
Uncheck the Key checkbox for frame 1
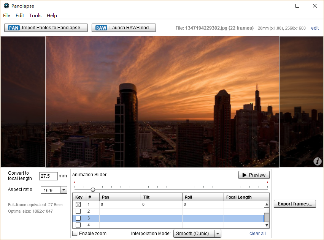coord(78,204)
